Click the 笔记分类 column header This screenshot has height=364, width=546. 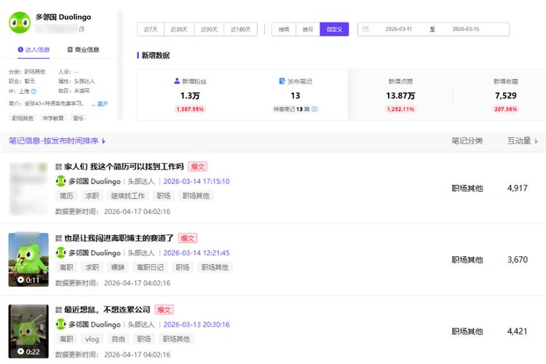pyautogui.click(x=467, y=141)
